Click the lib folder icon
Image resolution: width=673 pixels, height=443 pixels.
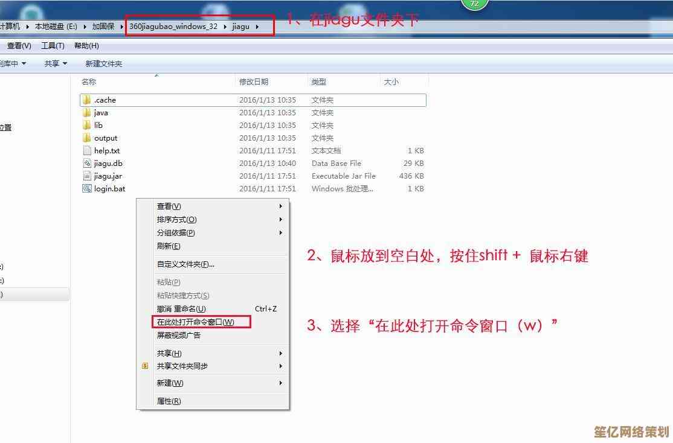pos(87,126)
